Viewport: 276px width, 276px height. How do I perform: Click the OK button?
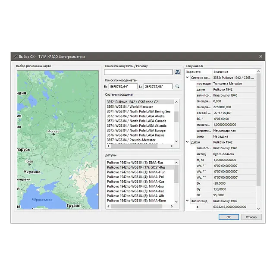(229, 217)
